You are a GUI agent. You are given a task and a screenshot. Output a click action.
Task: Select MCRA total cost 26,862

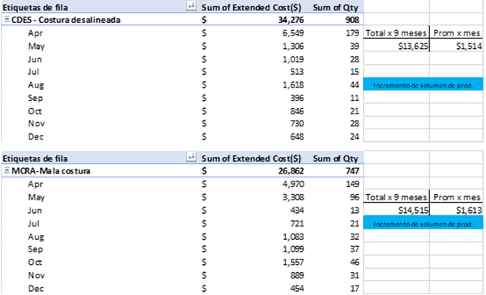pos(291,171)
